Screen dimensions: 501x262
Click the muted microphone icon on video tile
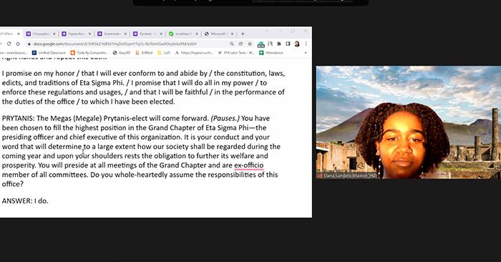(319, 175)
